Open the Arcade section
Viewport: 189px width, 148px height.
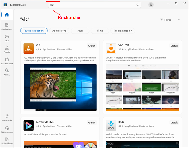[7, 49]
